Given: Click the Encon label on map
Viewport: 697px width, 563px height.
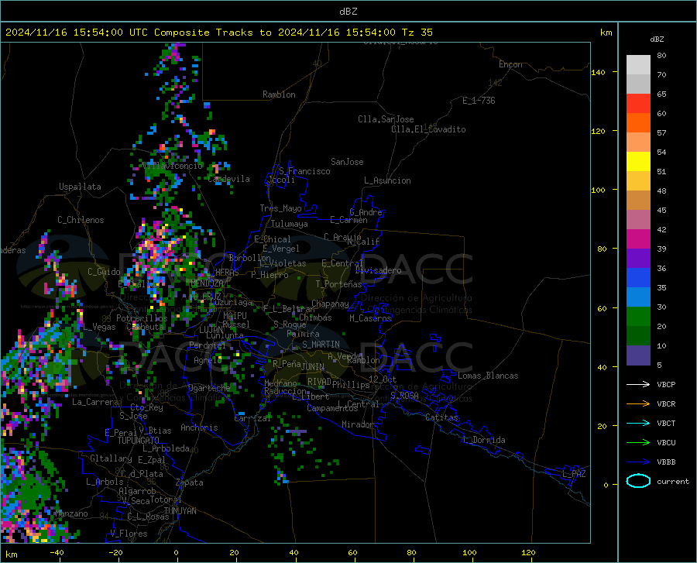Looking at the screenshot, I should click(510, 64).
